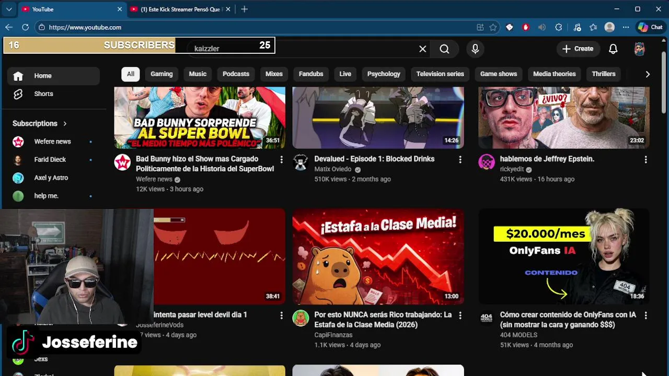The width and height of the screenshot is (669, 376).
Task: Open options menu for 'hablemos de Jeffrey Epstein'
Action: click(645, 159)
